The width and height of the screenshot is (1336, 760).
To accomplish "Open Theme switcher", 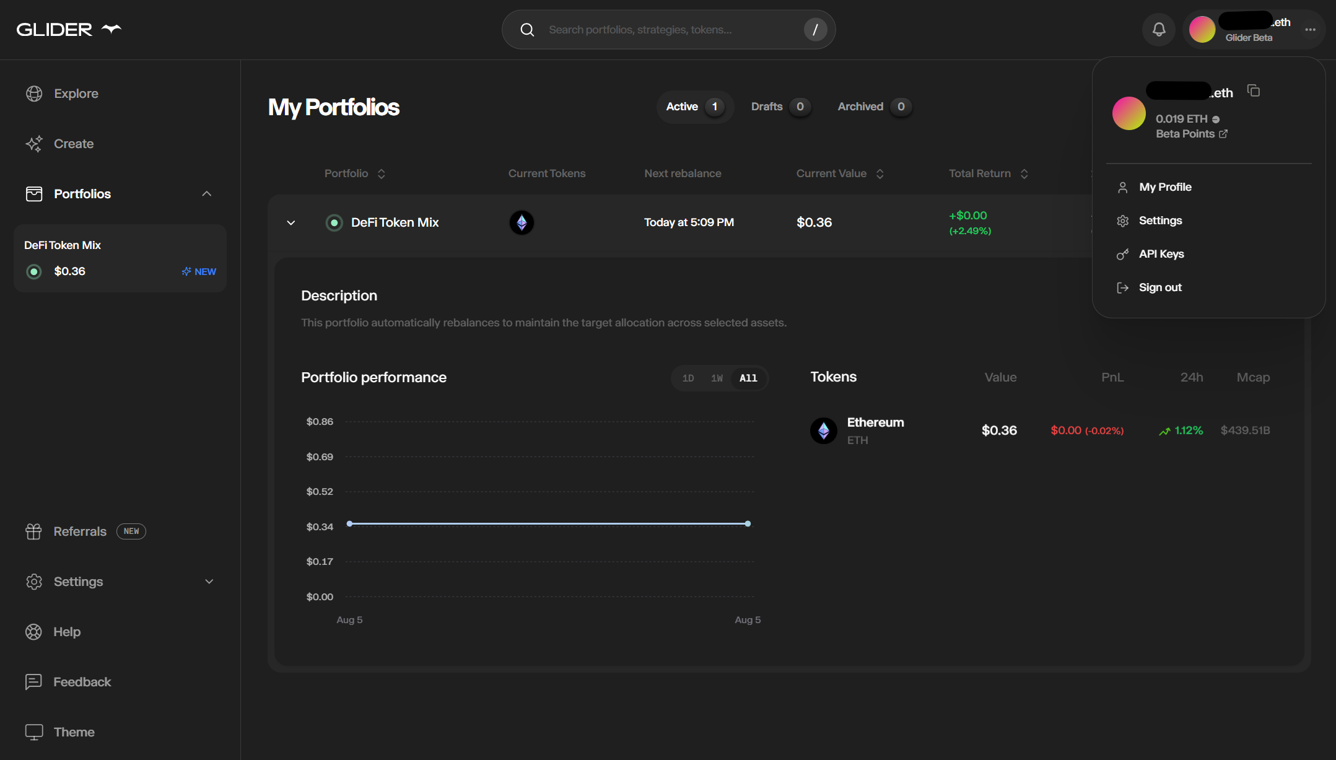I will pyautogui.click(x=74, y=732).
